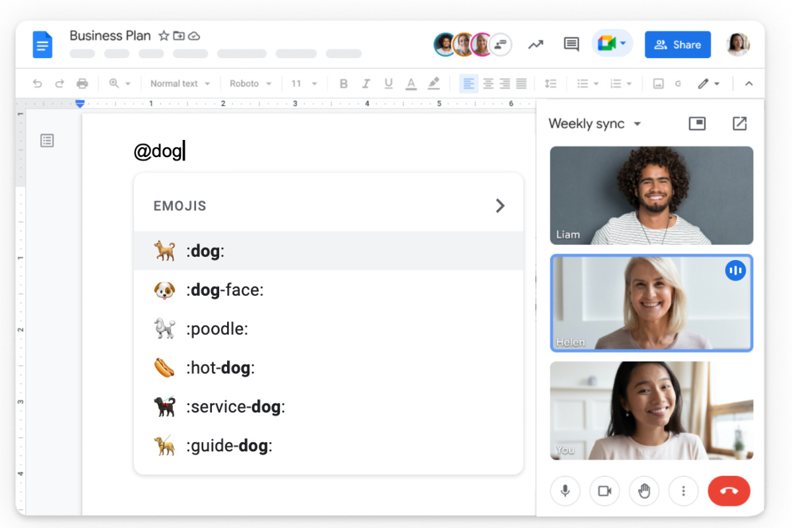The width and height of the screenshot is (792, 528).
Task: Select the :hot-dog: emoji suggestion
Action: [329, 368]
